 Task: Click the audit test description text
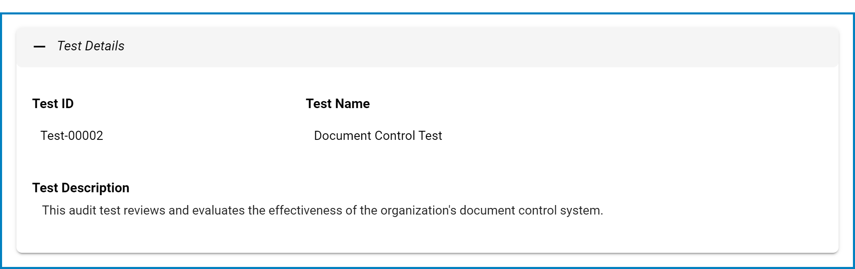[x=322, y=210]
